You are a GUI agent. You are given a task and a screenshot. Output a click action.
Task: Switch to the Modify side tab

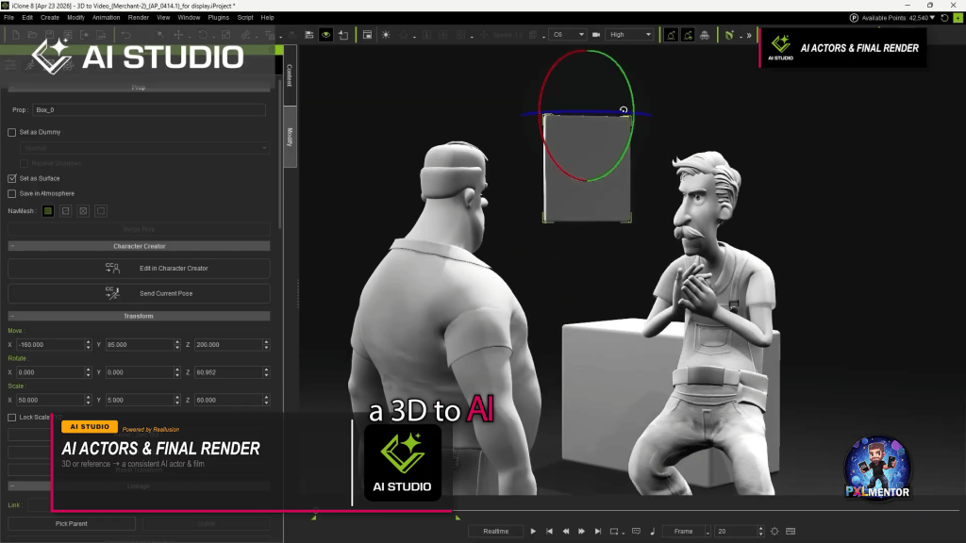290,137
